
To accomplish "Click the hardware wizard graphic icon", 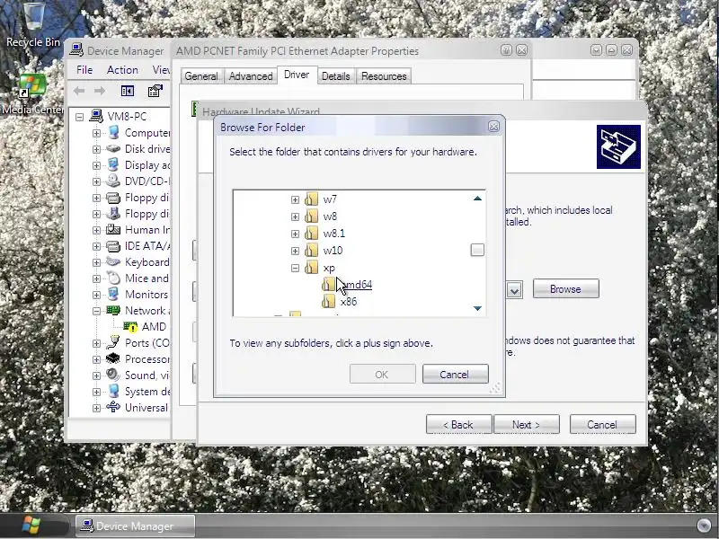I will click(618, 146).
